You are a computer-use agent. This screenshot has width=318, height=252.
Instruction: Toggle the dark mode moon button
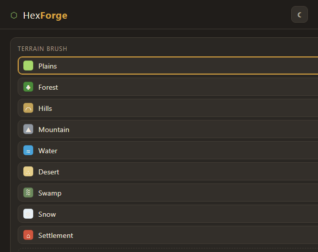click(x=299, y=15)
